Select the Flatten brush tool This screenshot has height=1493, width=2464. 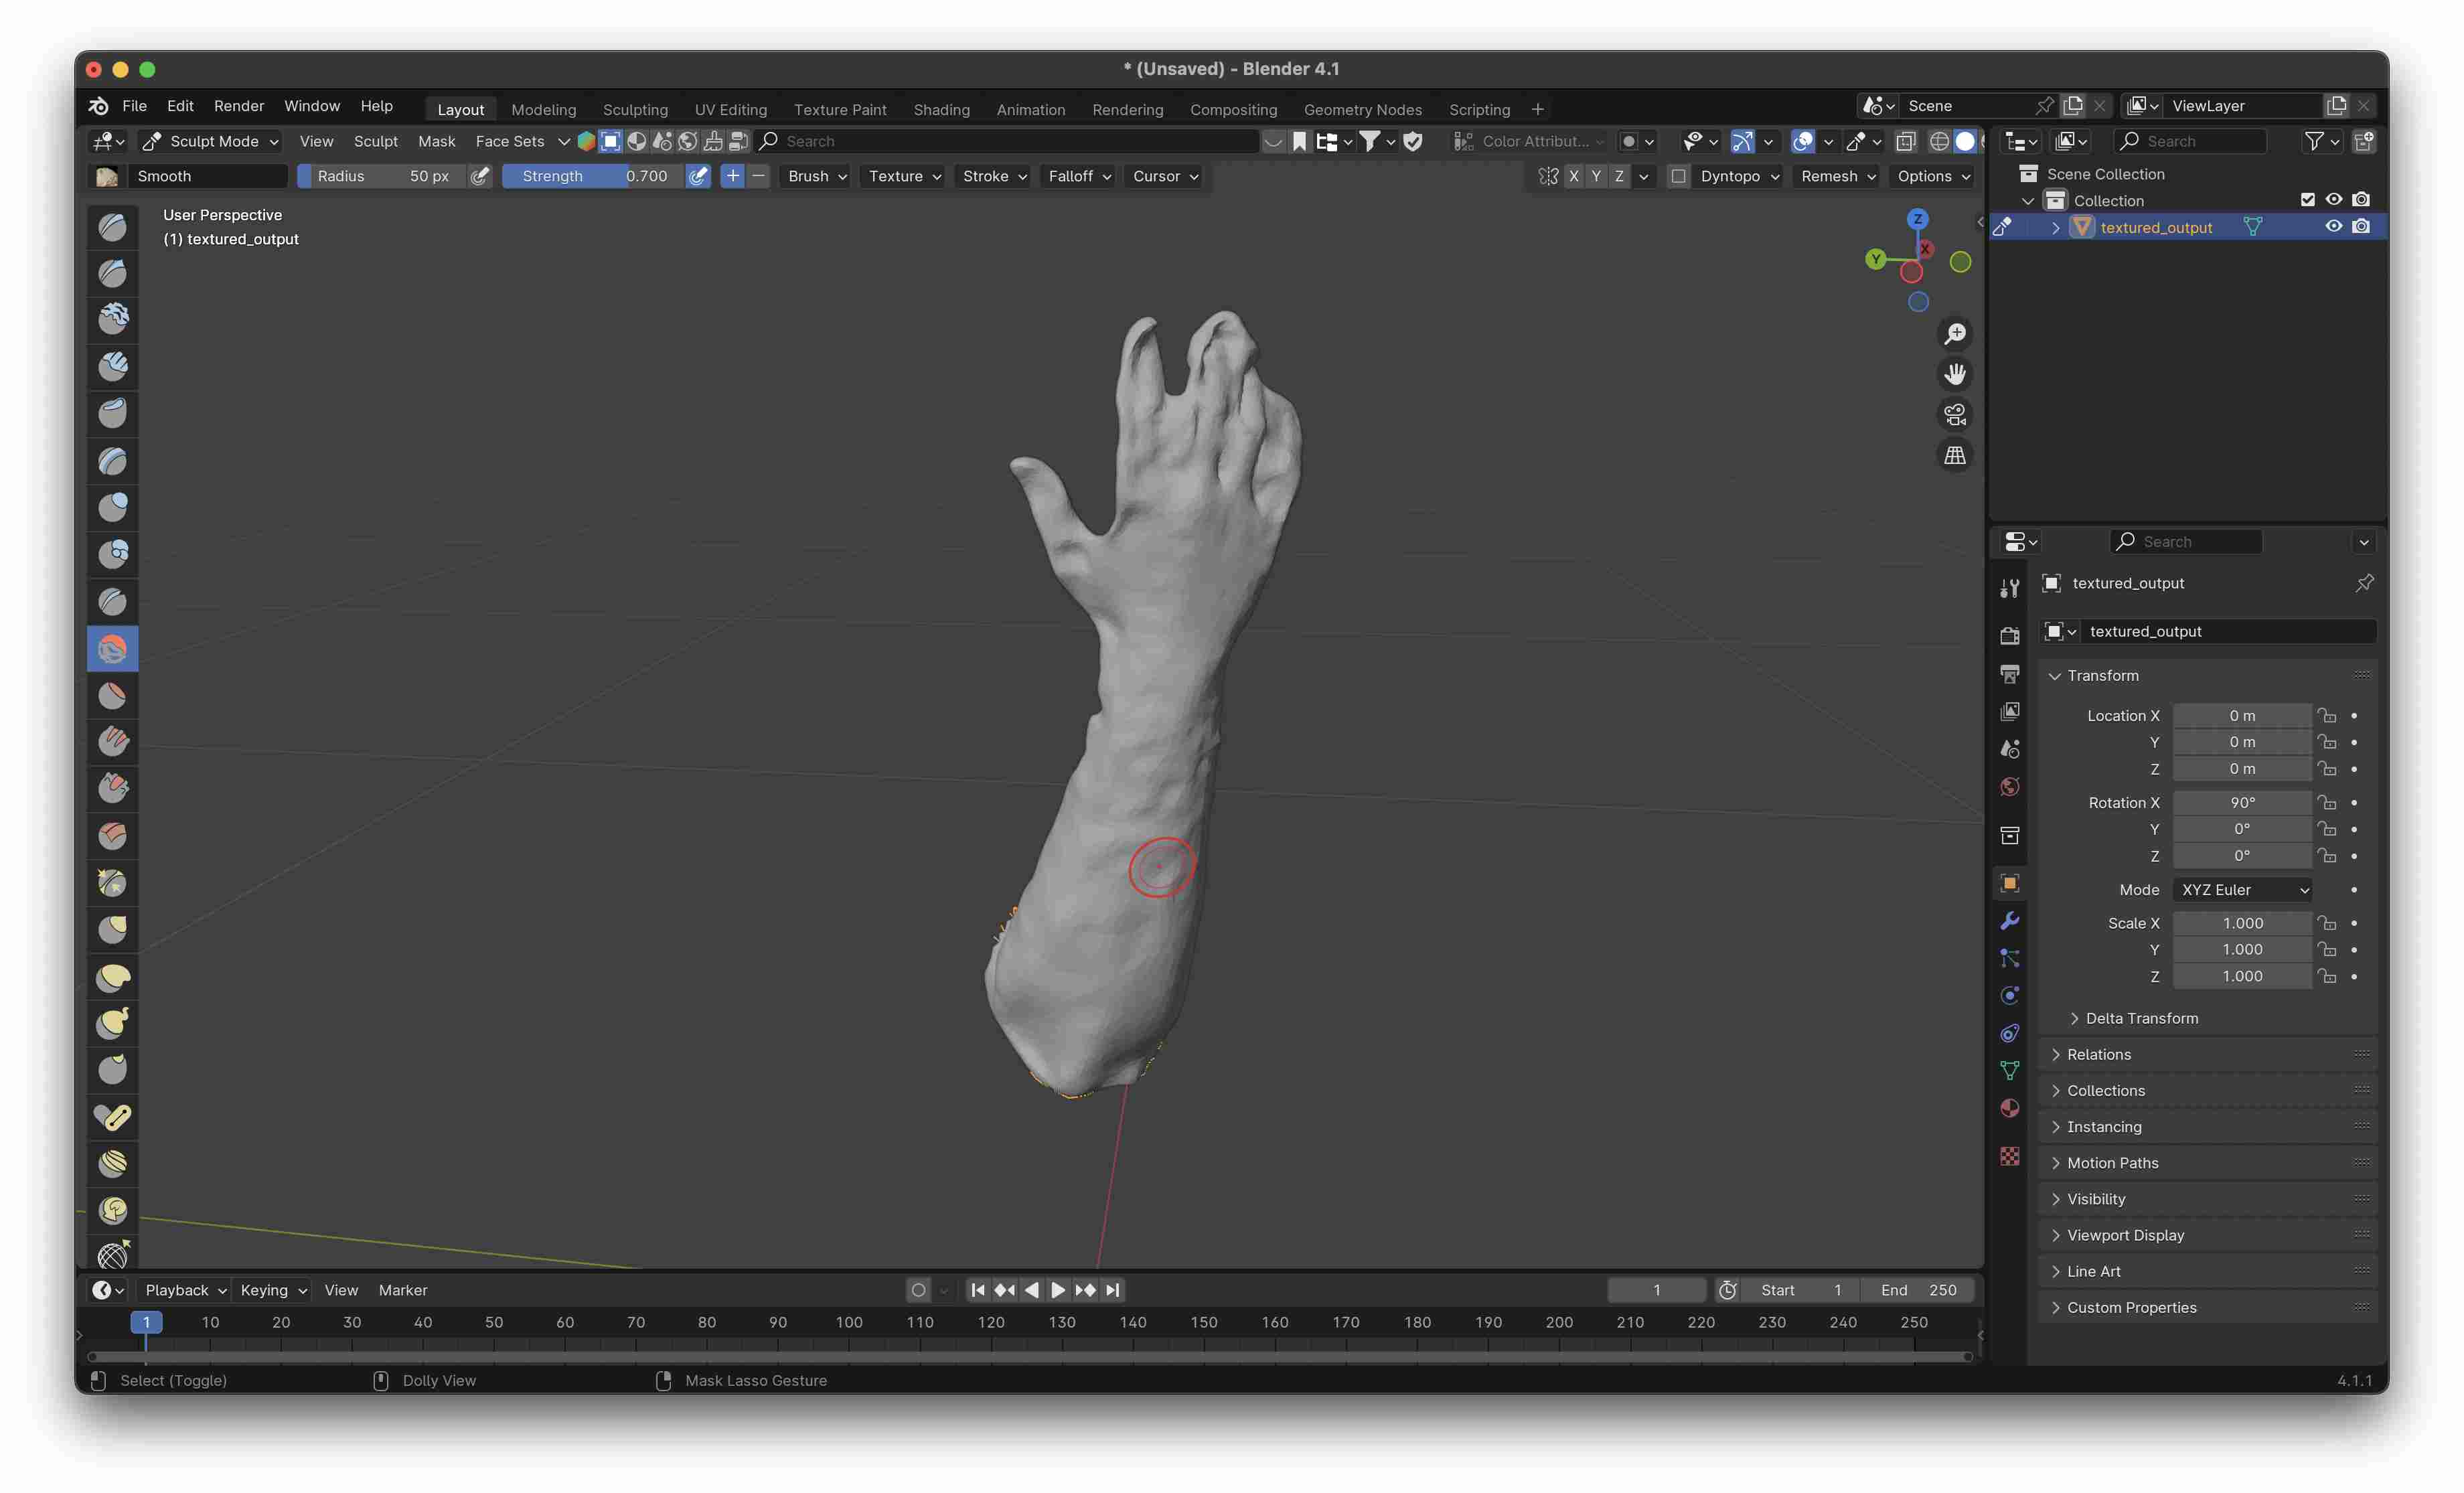click(x=112, y=695)
